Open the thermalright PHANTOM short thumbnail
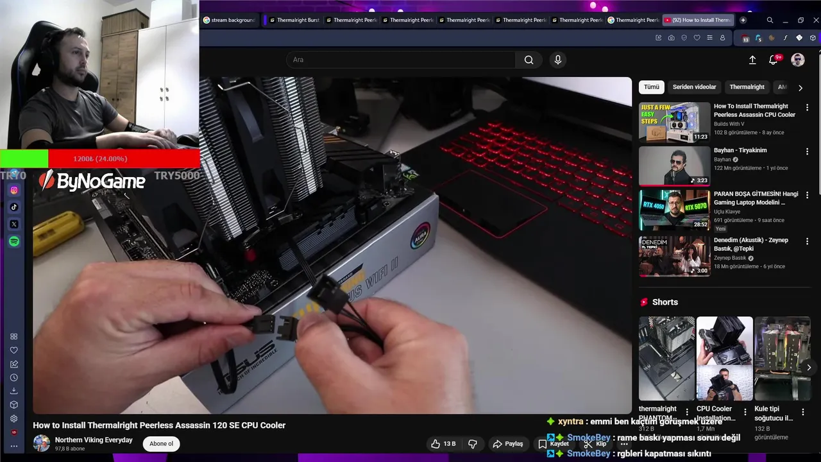This screenshot has width=821, height=462. pyautogui.click(x=666, y=359)
